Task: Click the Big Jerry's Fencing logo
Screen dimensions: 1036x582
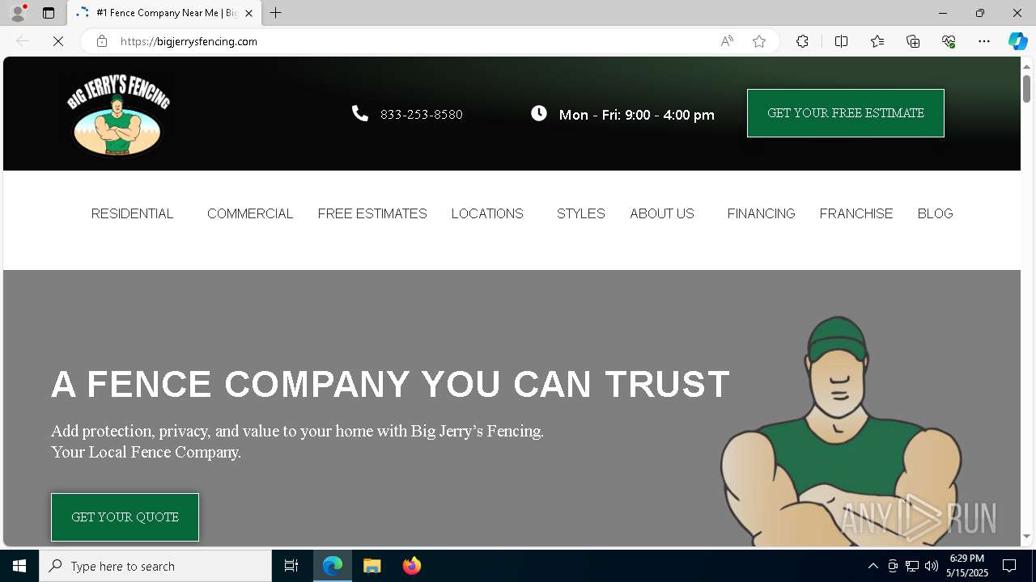Action: (118, 114)
